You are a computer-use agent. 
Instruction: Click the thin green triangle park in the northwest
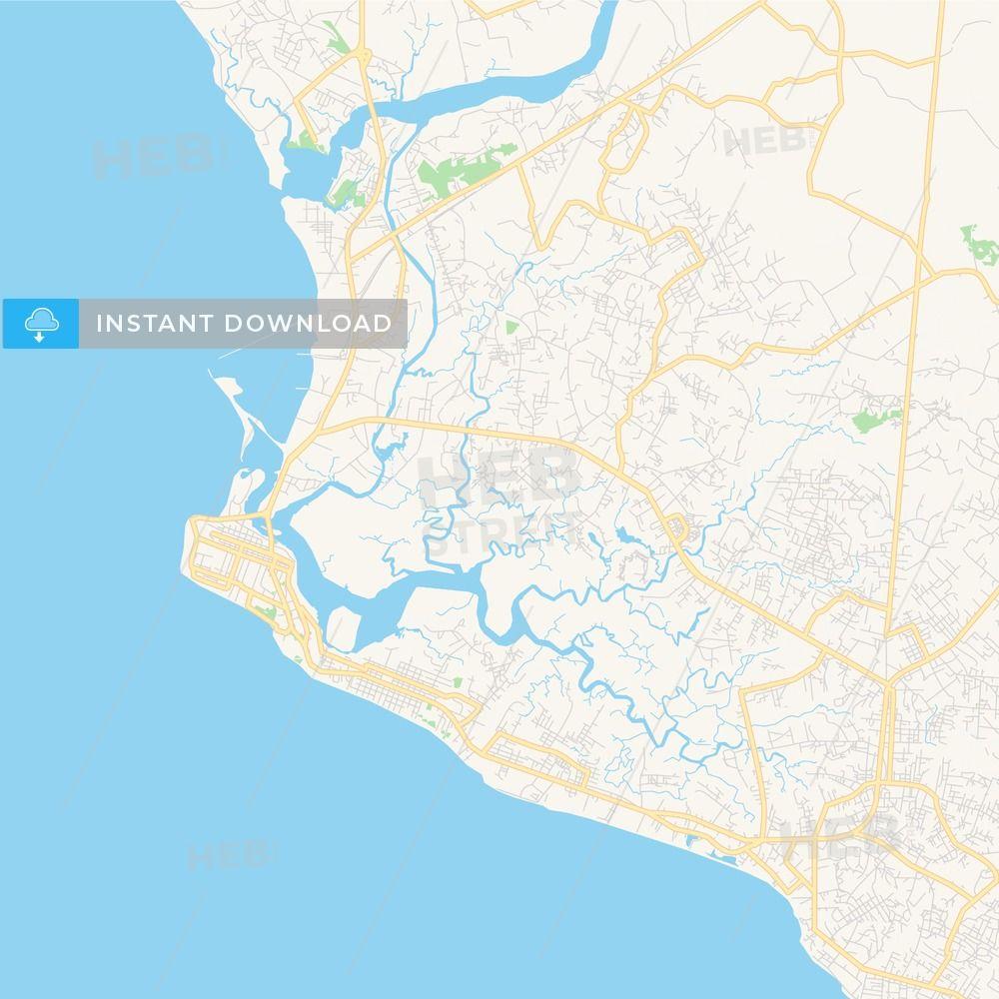click(336, 38)
